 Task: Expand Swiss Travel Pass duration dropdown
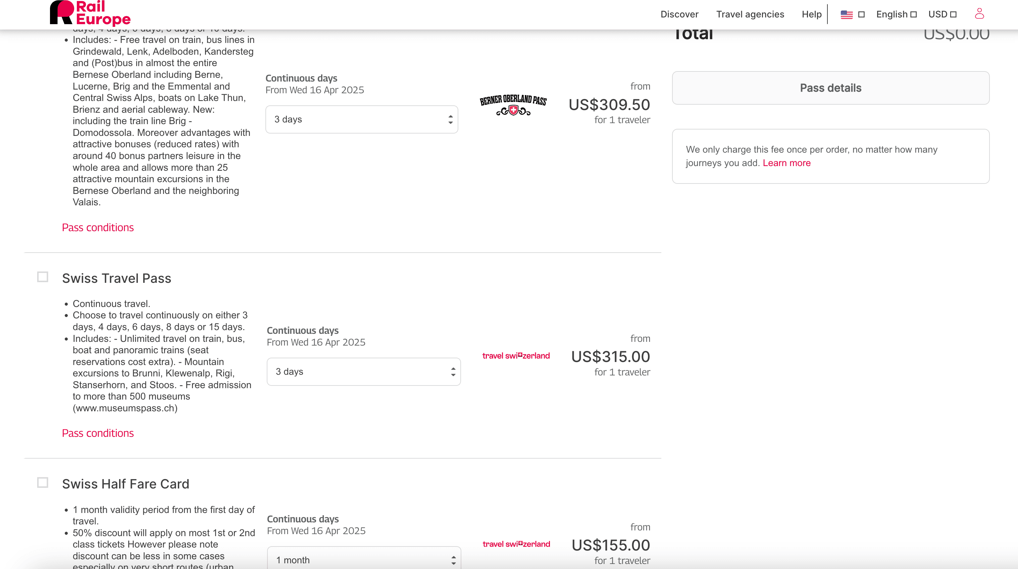(x=364, y=371)
